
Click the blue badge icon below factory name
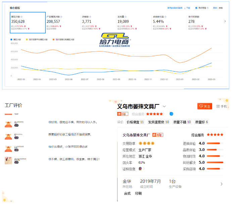(171, 114)
